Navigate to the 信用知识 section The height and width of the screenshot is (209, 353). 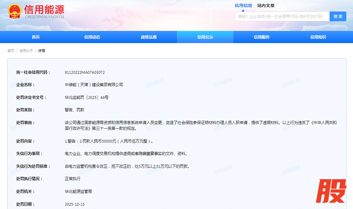(x=318, y=37)
